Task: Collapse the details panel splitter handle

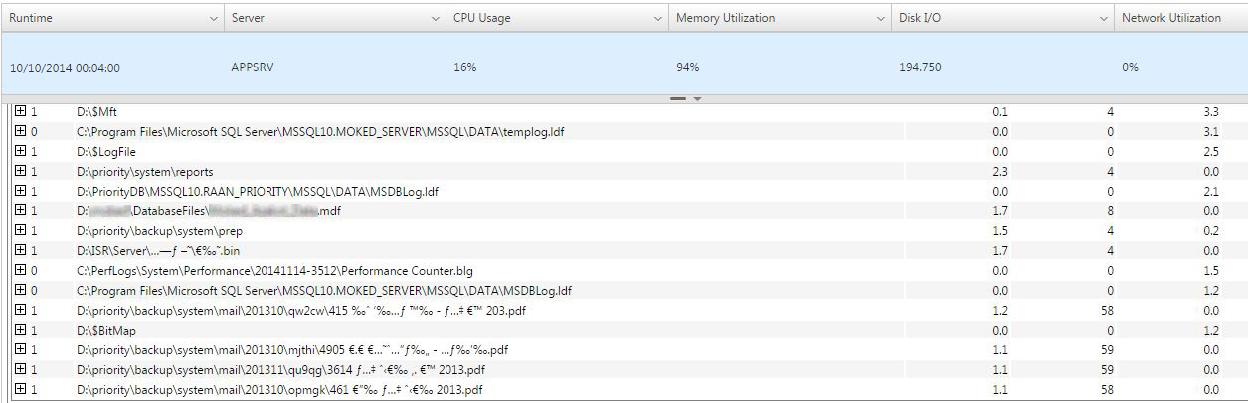Action: [685, 98]
